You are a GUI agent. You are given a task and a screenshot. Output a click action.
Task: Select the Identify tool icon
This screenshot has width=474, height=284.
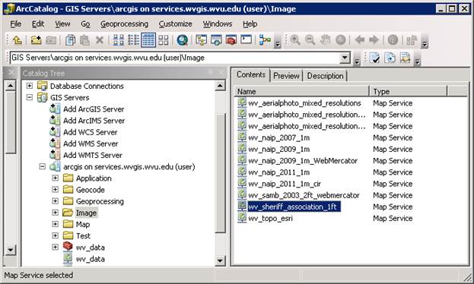393,39
